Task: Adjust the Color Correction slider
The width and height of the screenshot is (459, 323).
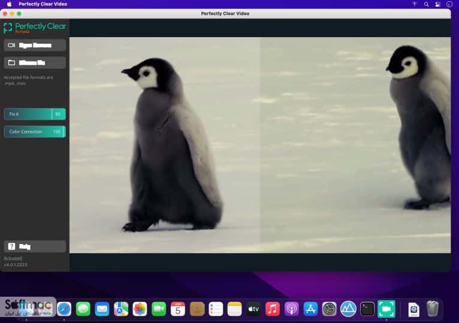Action: pos(35,132)
